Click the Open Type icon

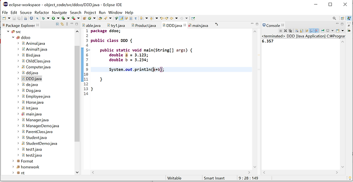point(100,18)
